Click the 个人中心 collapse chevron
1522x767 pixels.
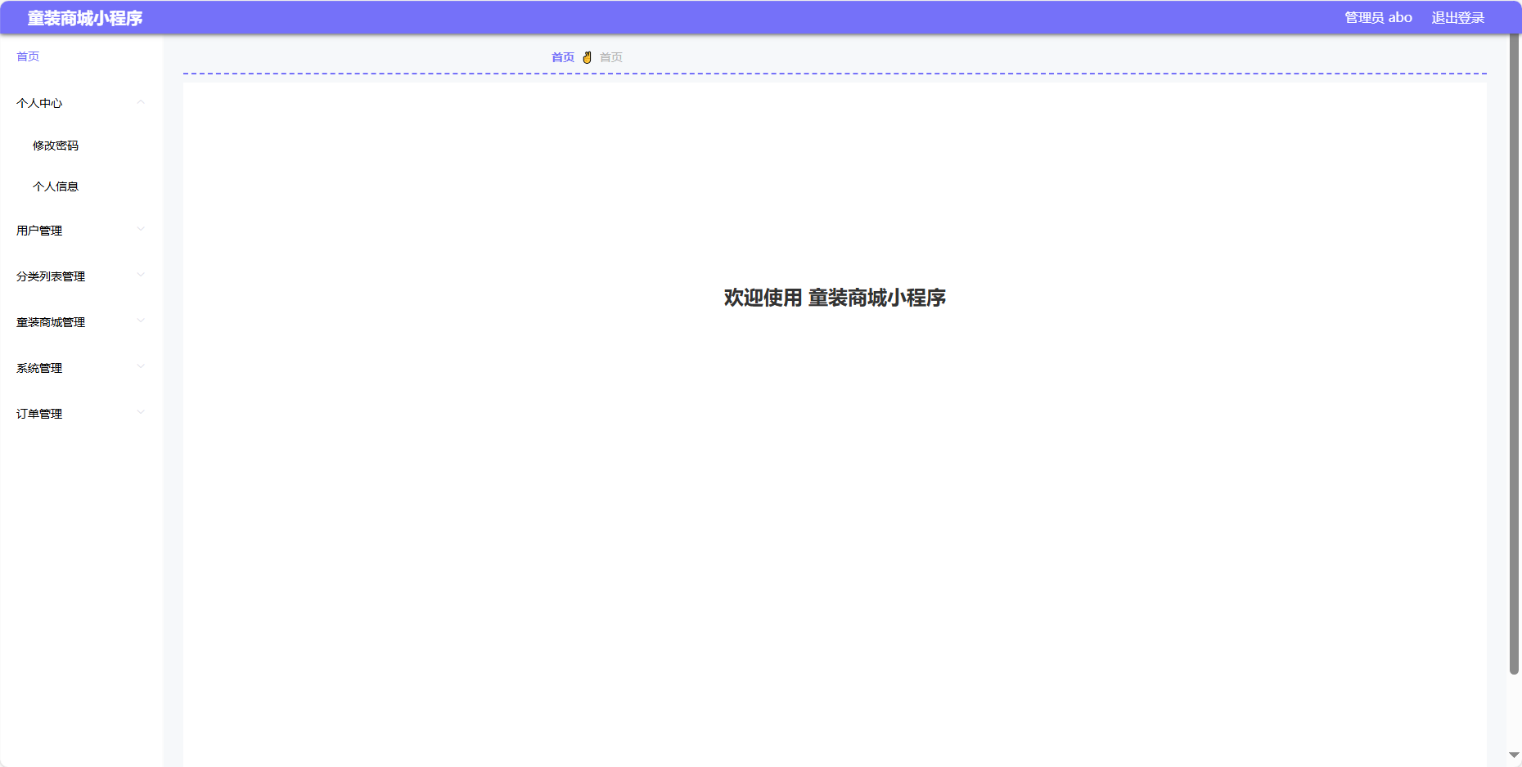pos(141,102)
